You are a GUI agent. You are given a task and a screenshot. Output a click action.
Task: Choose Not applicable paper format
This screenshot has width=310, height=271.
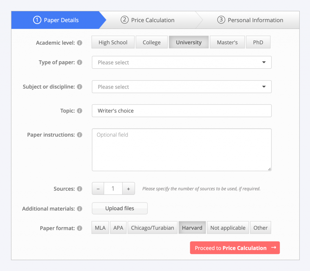pos(228,228)
